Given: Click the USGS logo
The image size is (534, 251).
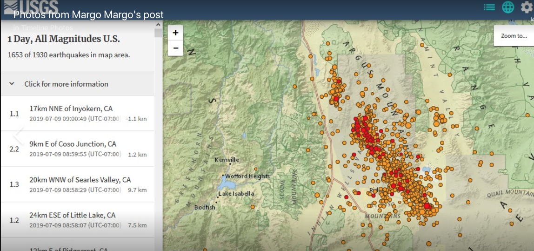Looking at the screenshot, I should (31, 7).
